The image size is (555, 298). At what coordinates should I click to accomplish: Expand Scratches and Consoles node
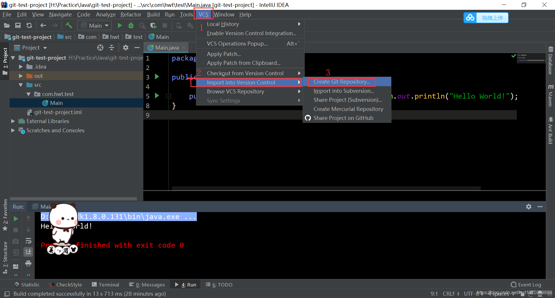click(13, 131)
